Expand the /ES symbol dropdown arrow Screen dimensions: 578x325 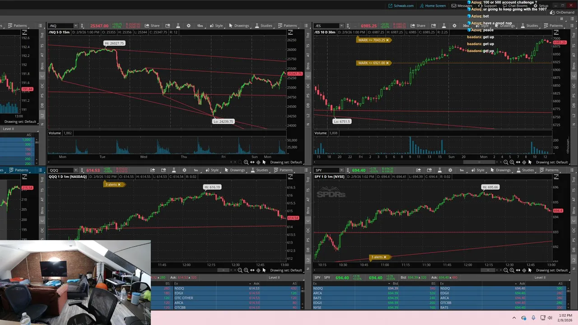click(x=342, y=26)
